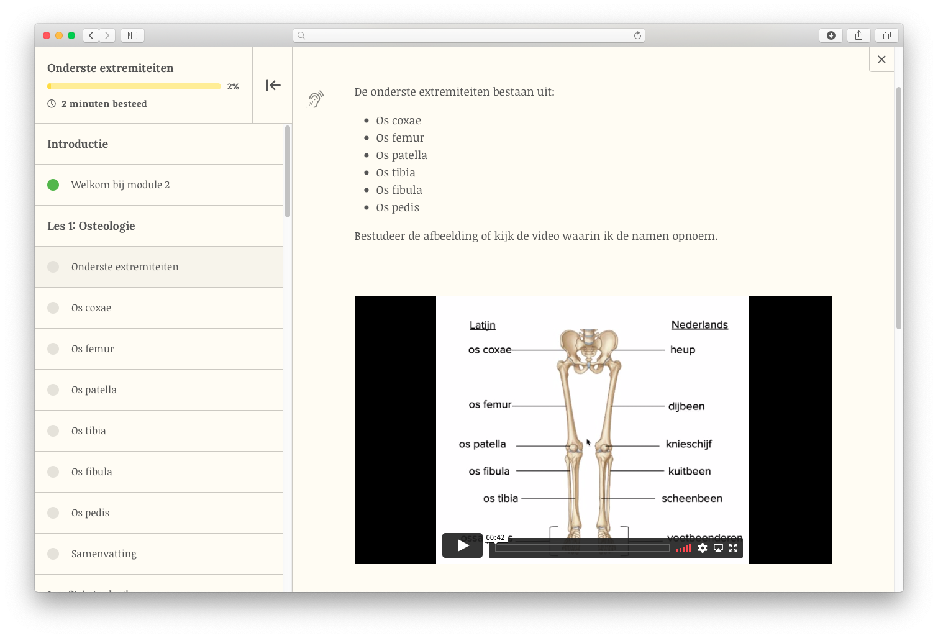Image resolution: width=938 pixels, height=638 pixels.
Task: Open Welkom bij module 2
Action: click(x=120, y=185)
